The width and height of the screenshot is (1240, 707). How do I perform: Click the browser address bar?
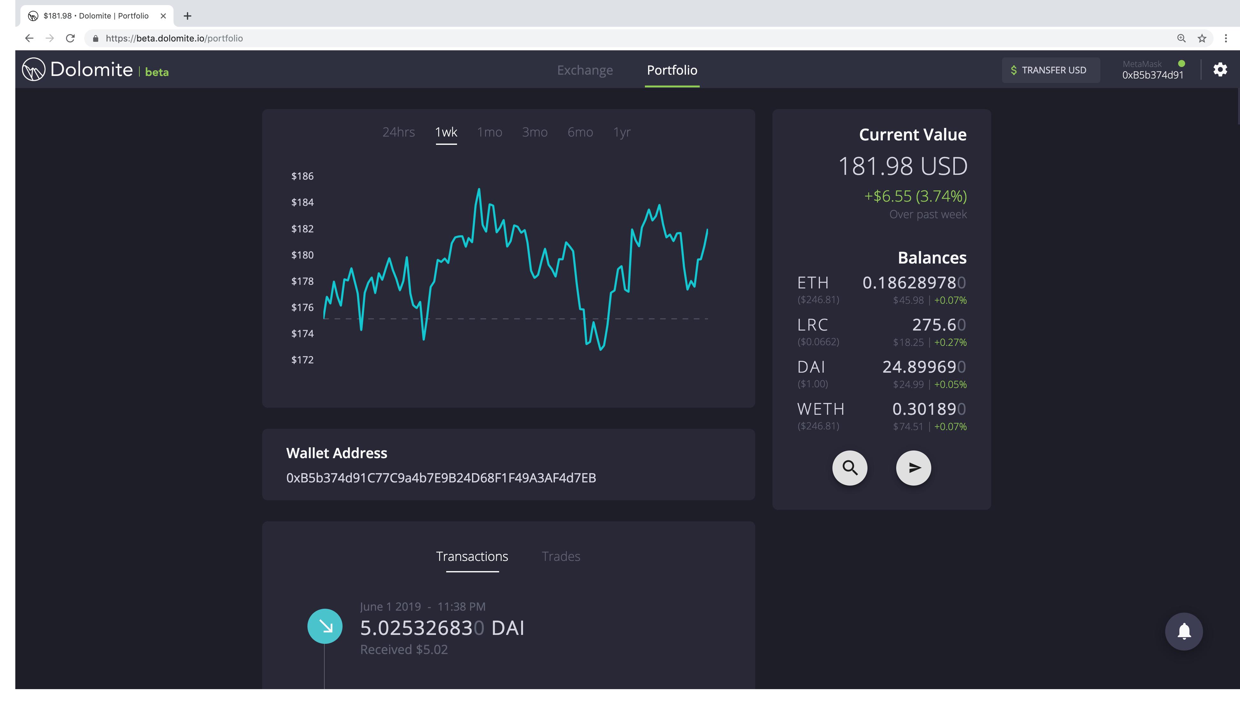[582, 38]
